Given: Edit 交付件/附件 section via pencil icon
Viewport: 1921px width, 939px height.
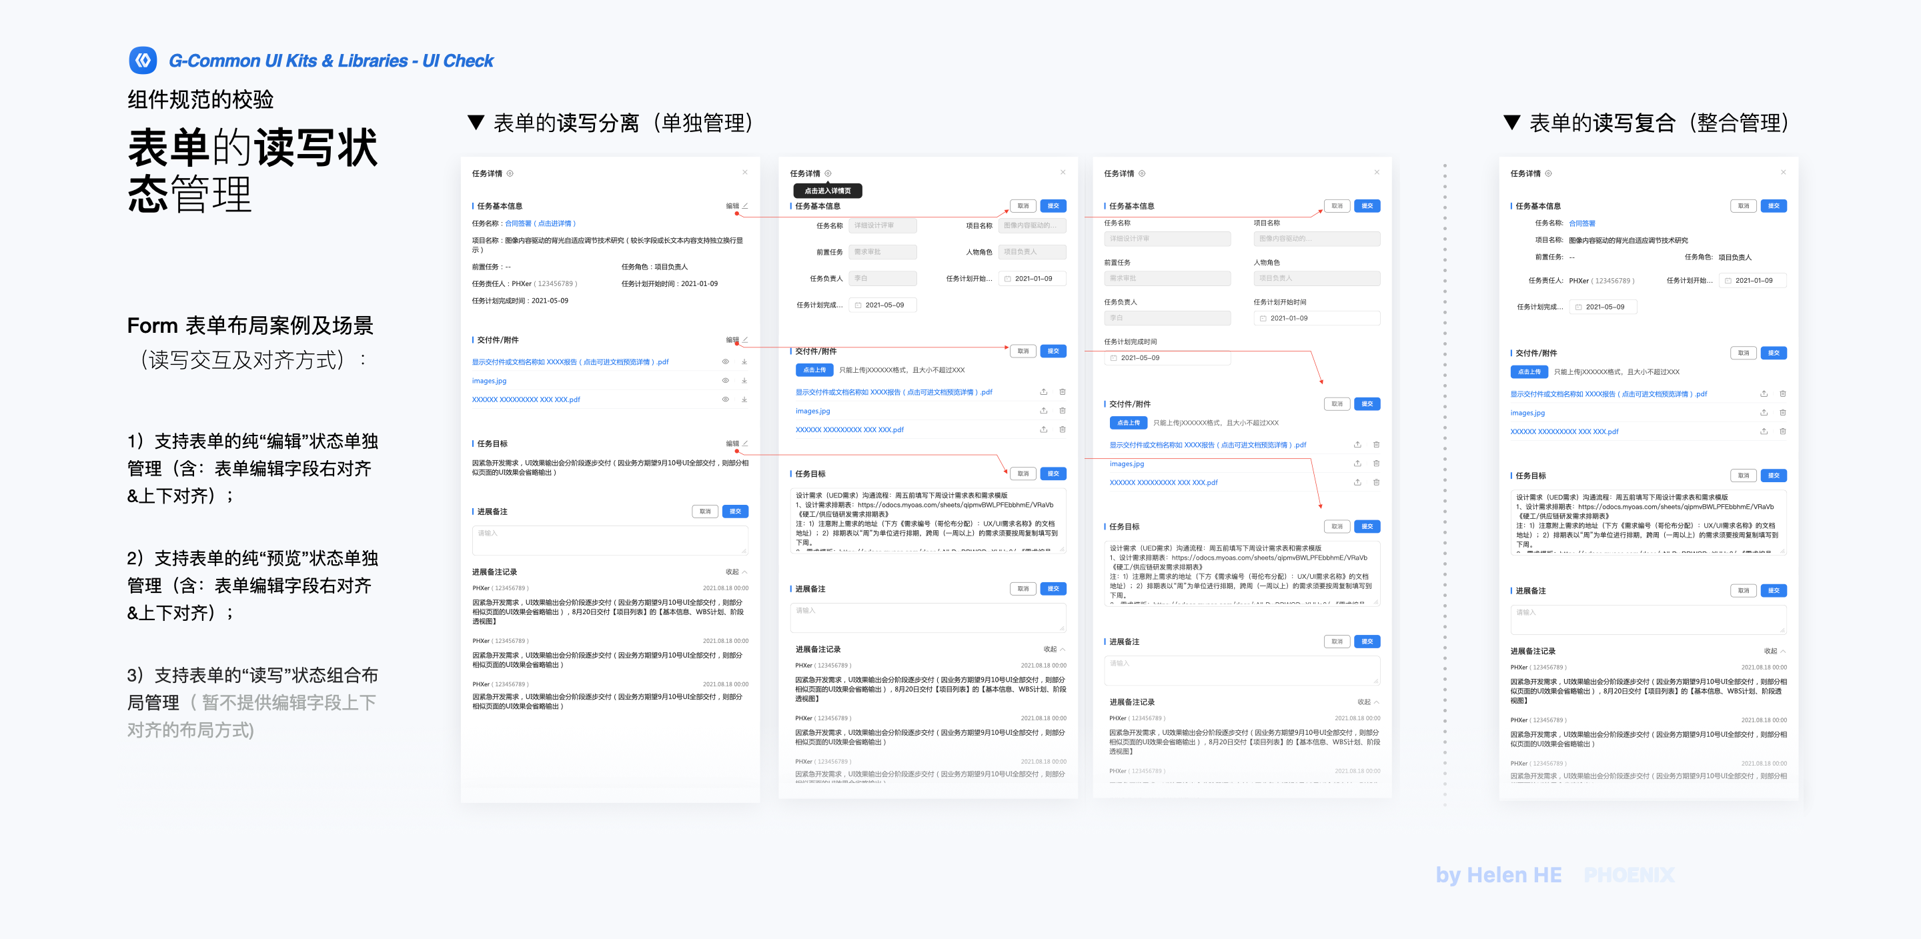Looking at the screenshot, I should pyautogui.click(x=744, y=340).
